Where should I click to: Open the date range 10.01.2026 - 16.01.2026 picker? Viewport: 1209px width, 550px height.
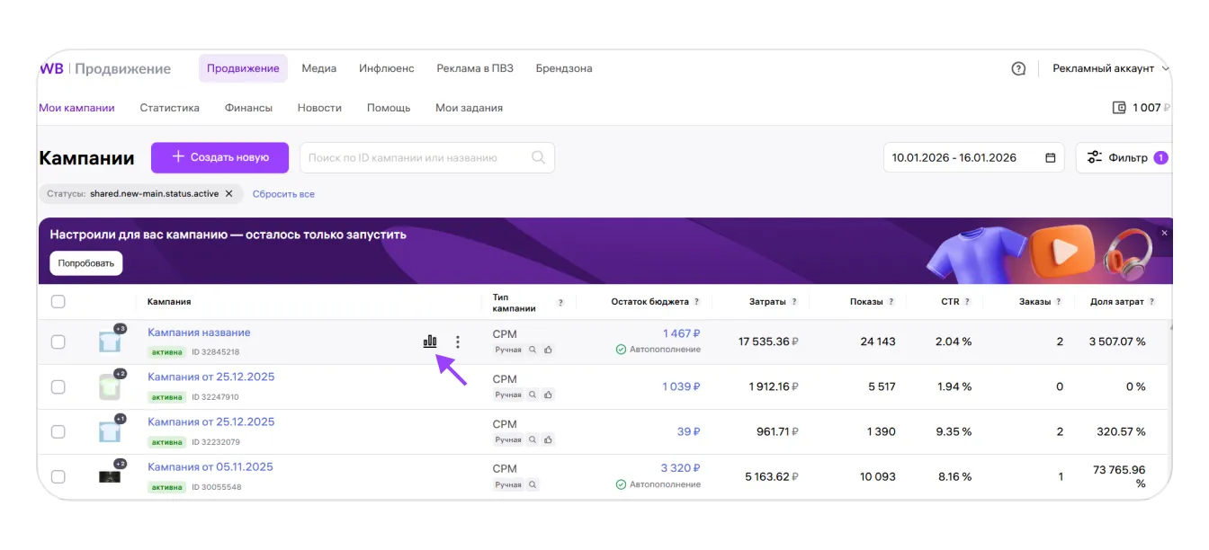pos(954,158)
